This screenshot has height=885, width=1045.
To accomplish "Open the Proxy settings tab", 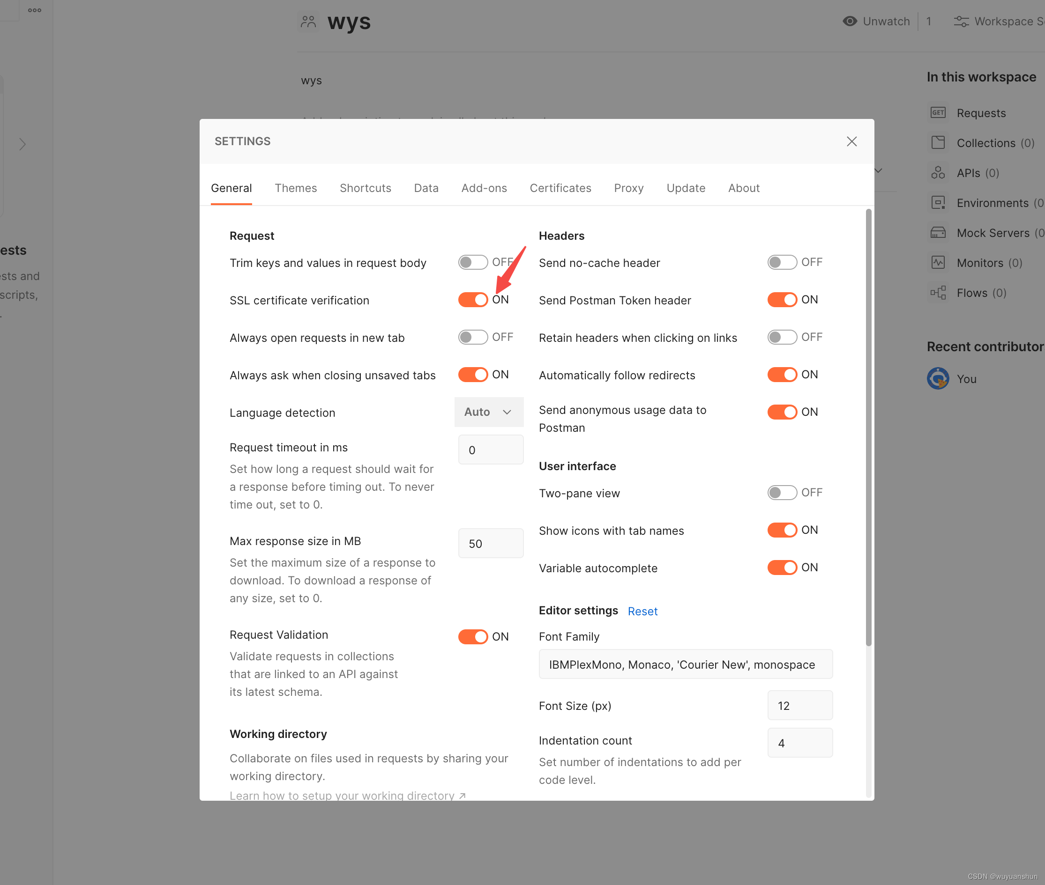I will tap(628, 188).
